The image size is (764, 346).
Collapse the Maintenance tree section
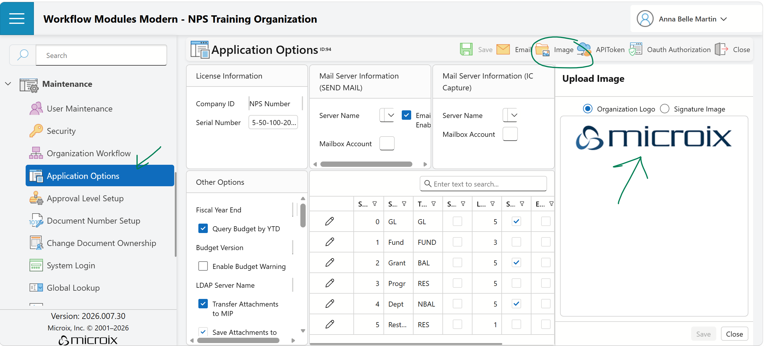tap(8, 84)
